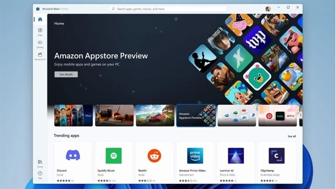Viewport: 336px width, 189px height.
Task: Click the Kindle reader silhouette tile
Action: pyautogui.click(x=202, y=58)
